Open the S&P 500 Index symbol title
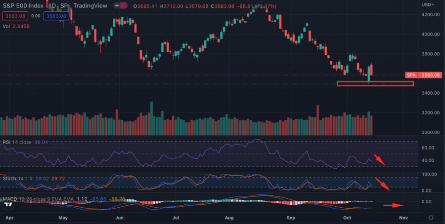 [23, 5]
